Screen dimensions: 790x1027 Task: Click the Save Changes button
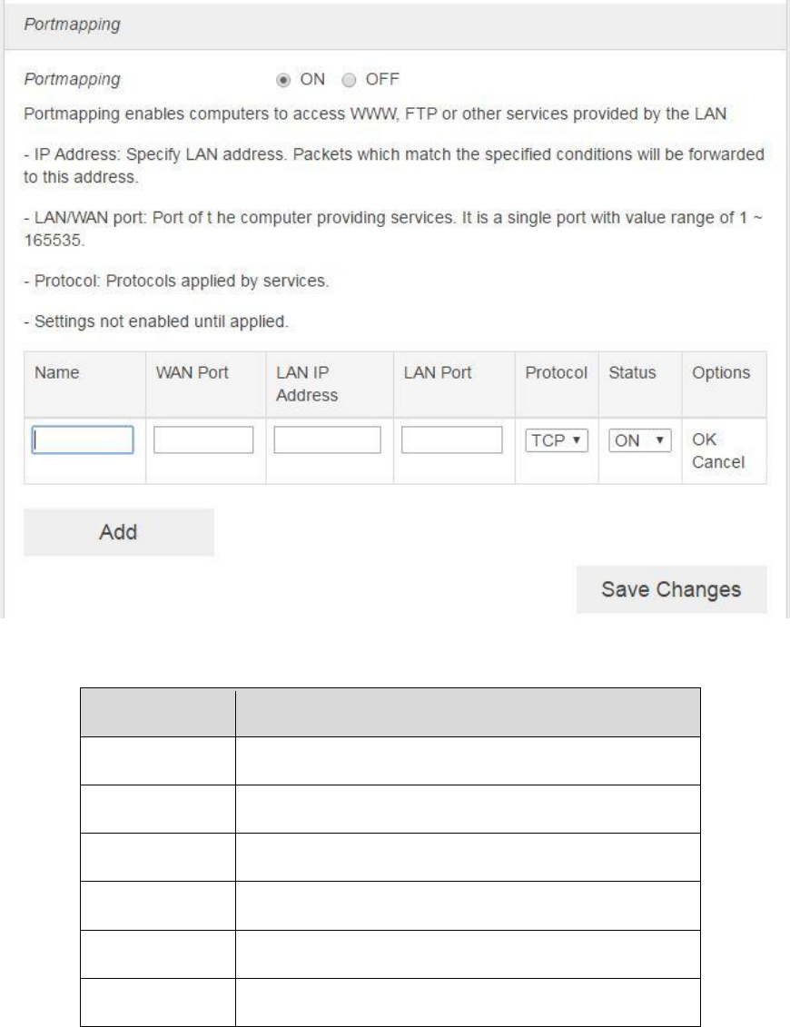click(x=671, y=589)
